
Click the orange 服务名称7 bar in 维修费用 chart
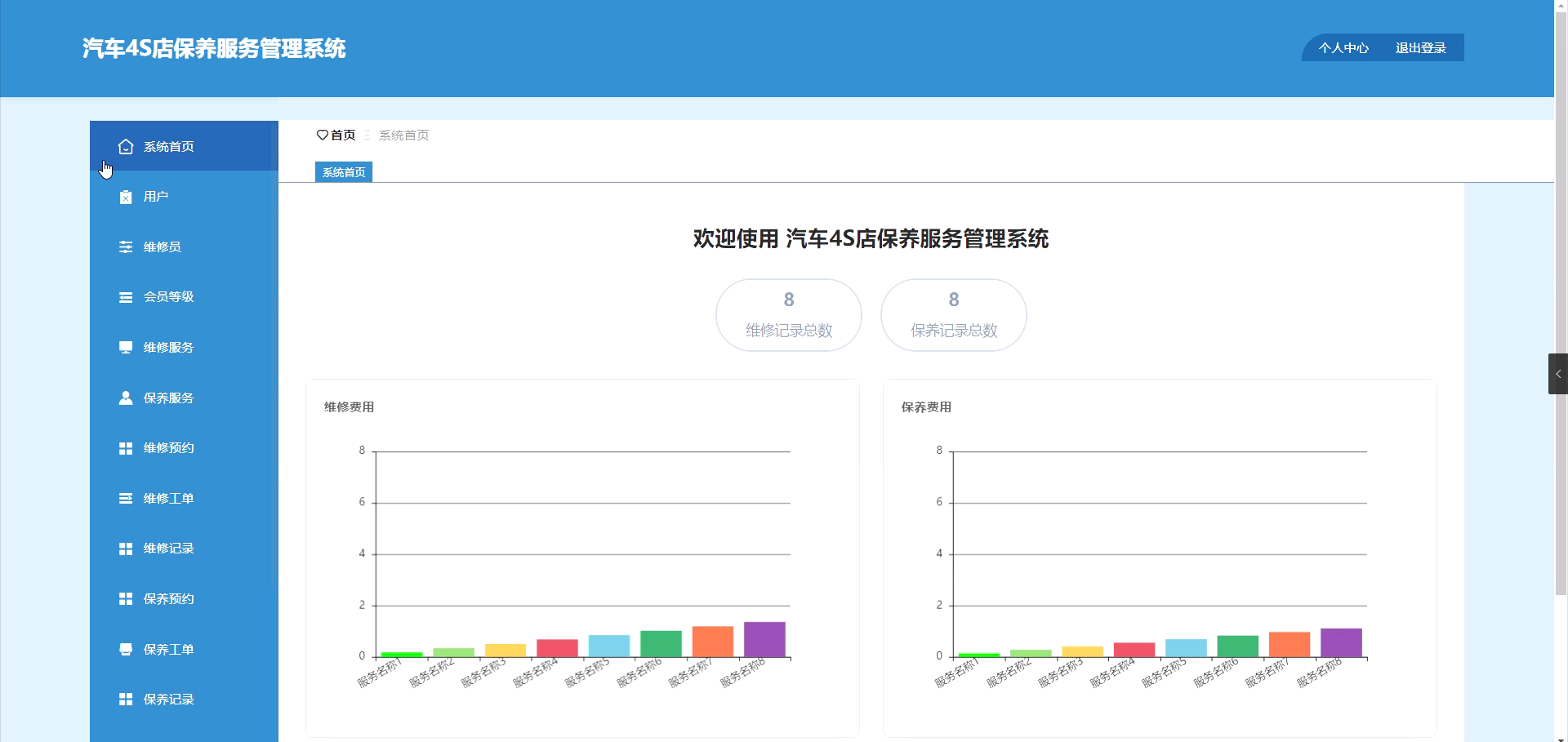[713, 642]
